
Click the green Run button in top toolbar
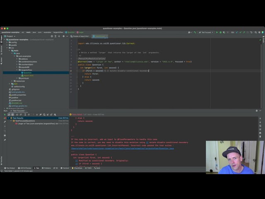[x=217, y=32]
